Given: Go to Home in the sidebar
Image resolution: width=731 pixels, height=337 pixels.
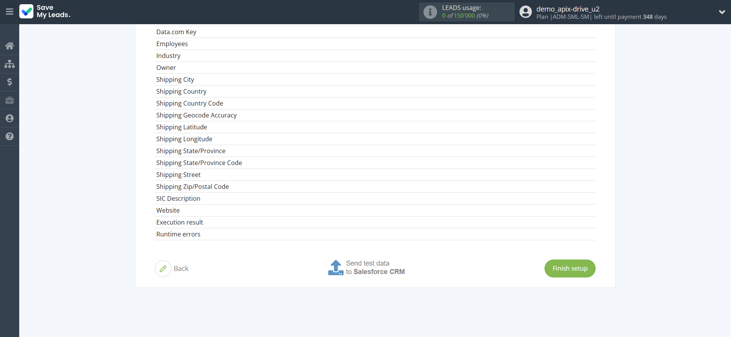Looking at the screenshot, I should 10,46.
